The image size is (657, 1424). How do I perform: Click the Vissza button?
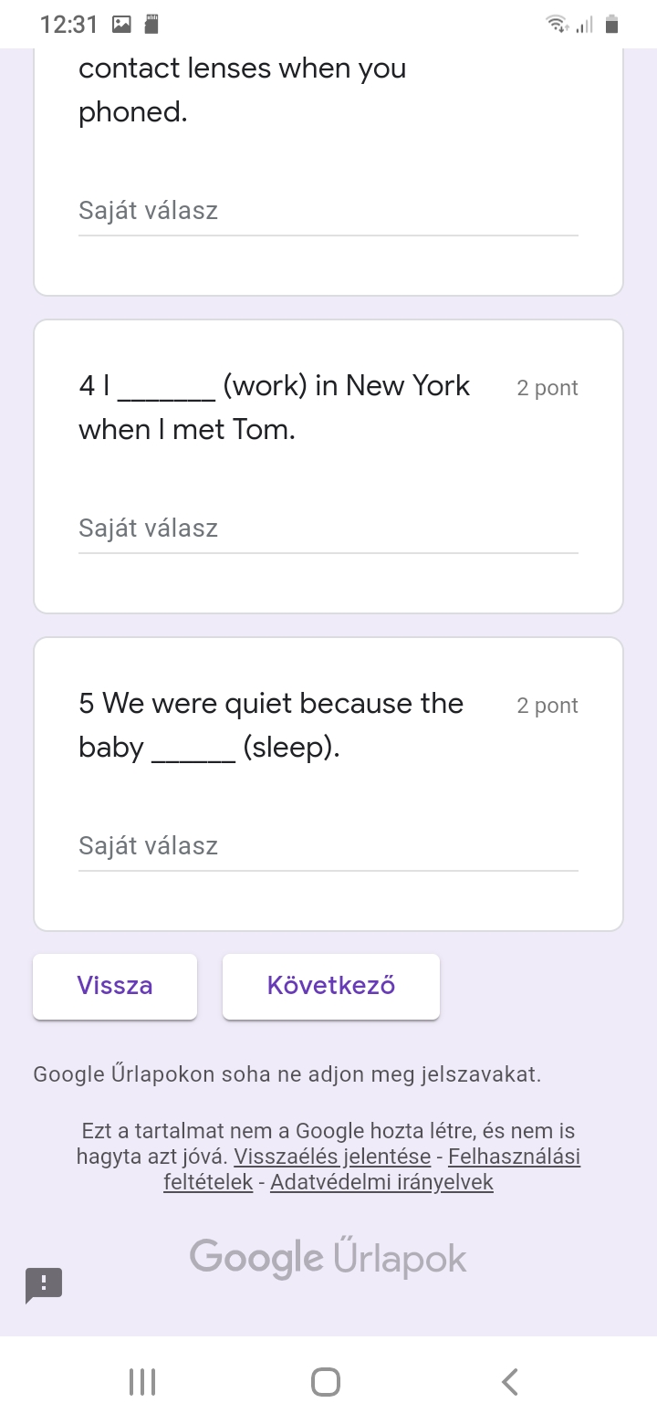pos(115,986)
